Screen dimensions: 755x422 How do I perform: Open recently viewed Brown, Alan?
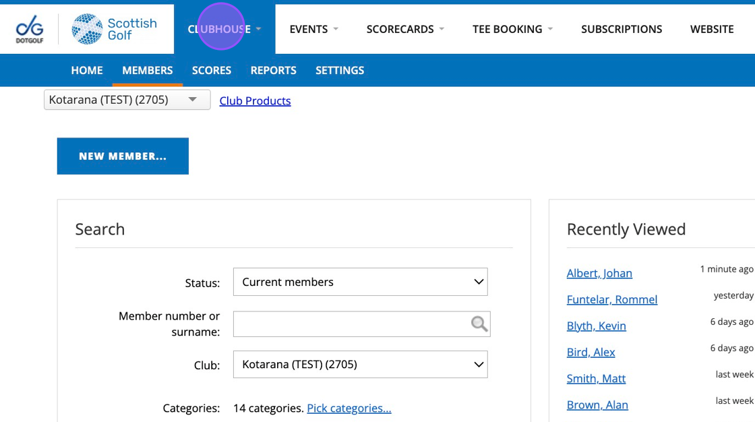click(x=597, y=404)
